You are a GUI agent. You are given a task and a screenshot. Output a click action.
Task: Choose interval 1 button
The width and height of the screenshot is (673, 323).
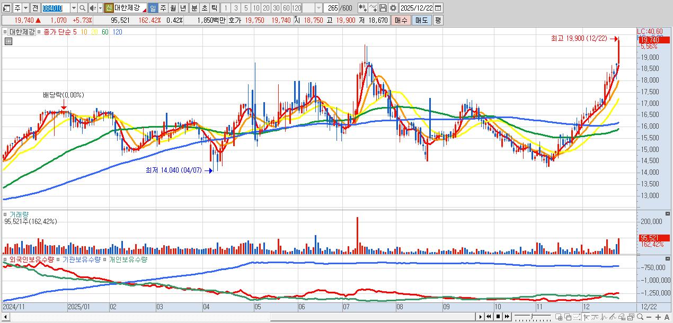point(226,8)
